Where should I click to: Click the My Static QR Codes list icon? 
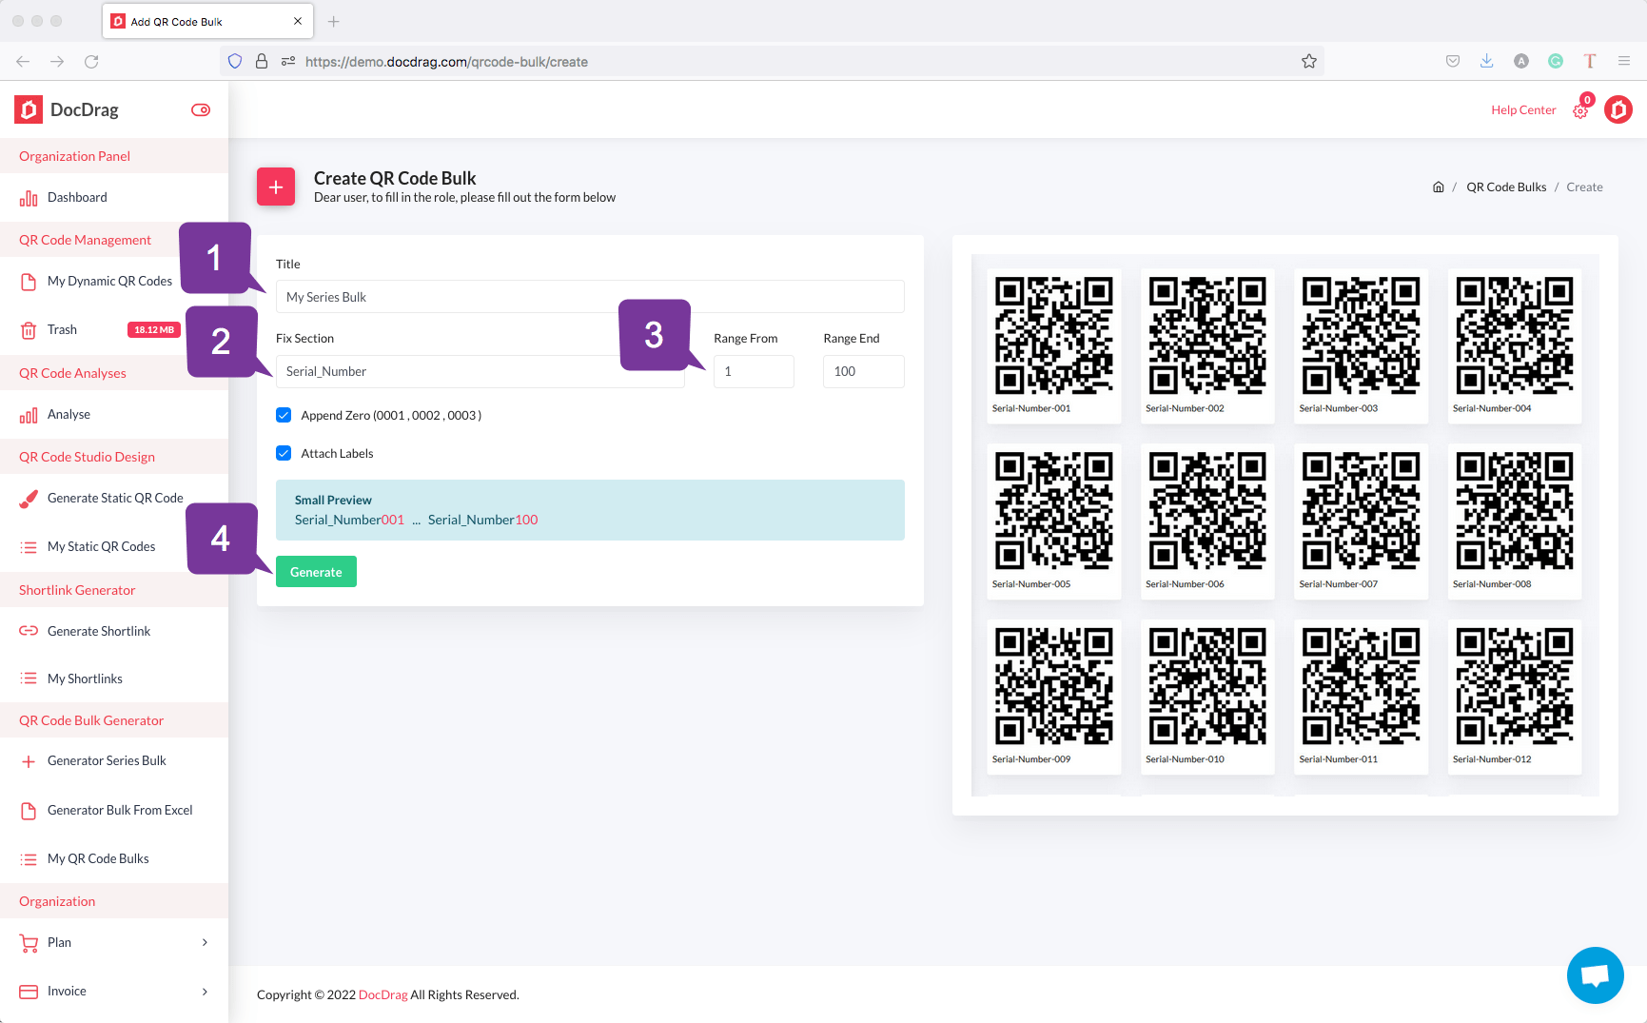(x=29, y=547)
